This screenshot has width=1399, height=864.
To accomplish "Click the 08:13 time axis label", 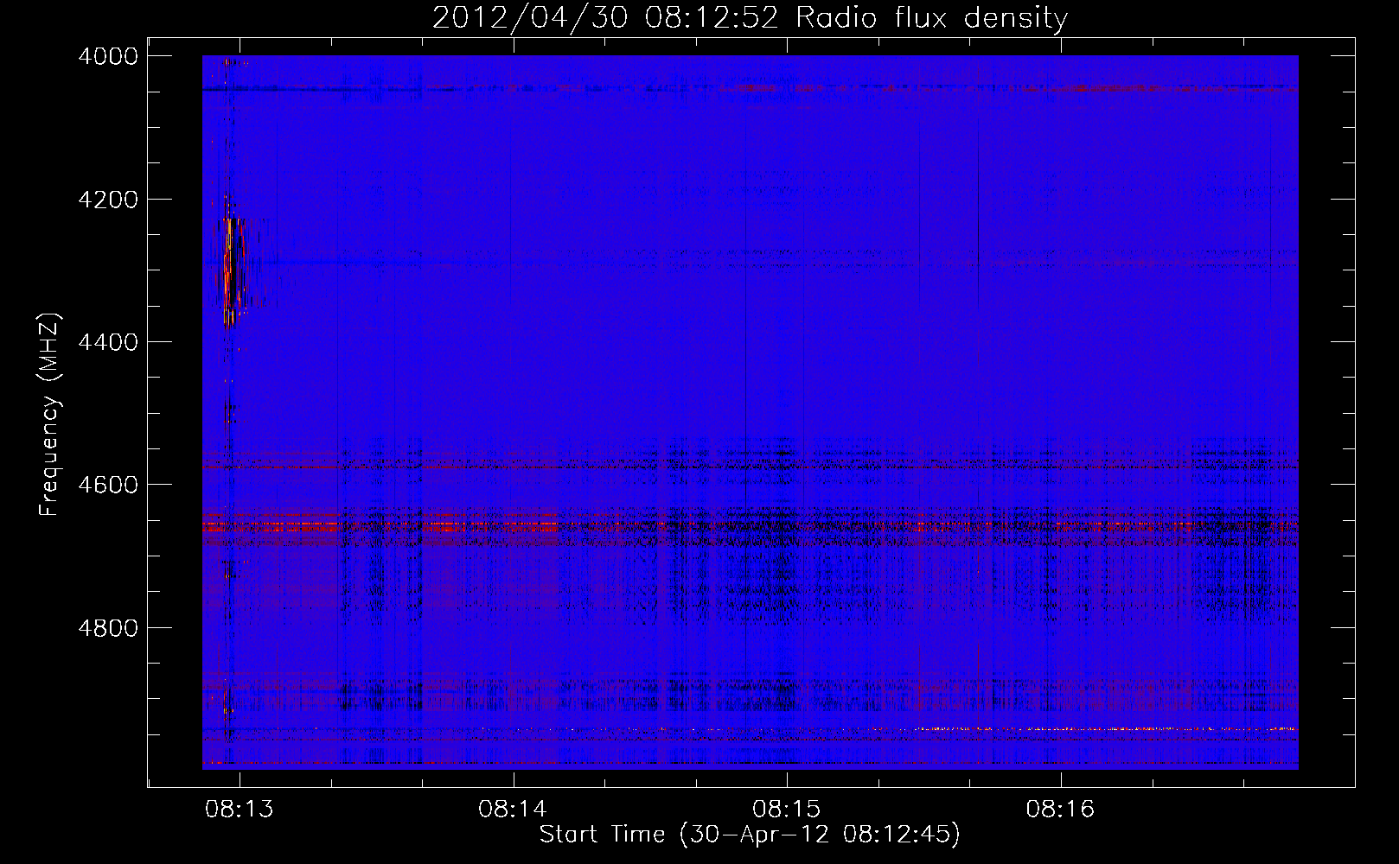I will coord(240,809).
